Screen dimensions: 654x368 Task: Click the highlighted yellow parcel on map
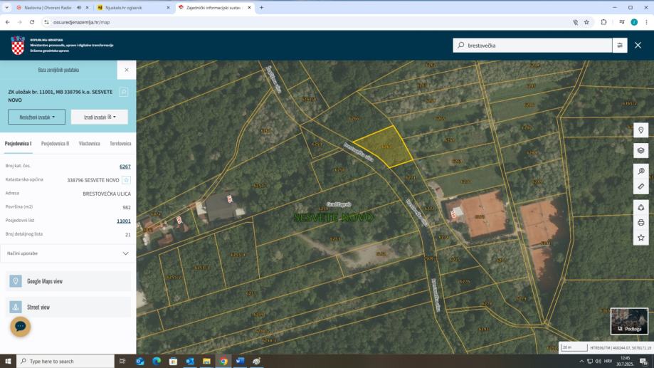tap(384, 147)
